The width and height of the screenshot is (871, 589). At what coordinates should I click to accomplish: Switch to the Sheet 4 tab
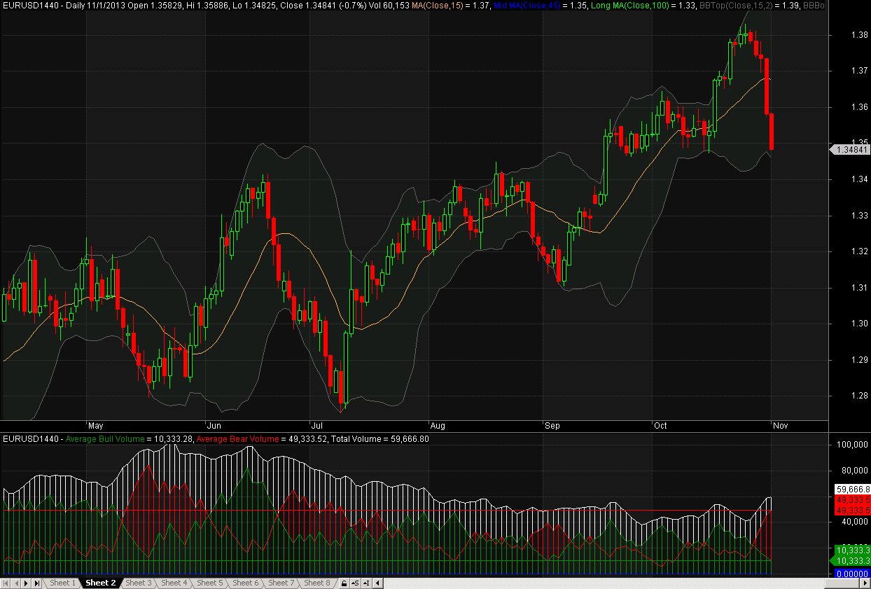[174, 583]
